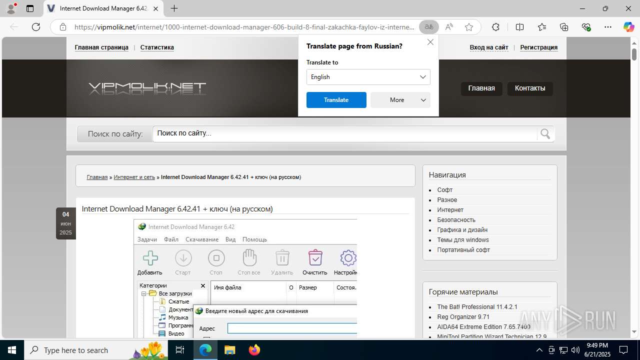Focus the Поиск по сайту search field

pos(345,133)
